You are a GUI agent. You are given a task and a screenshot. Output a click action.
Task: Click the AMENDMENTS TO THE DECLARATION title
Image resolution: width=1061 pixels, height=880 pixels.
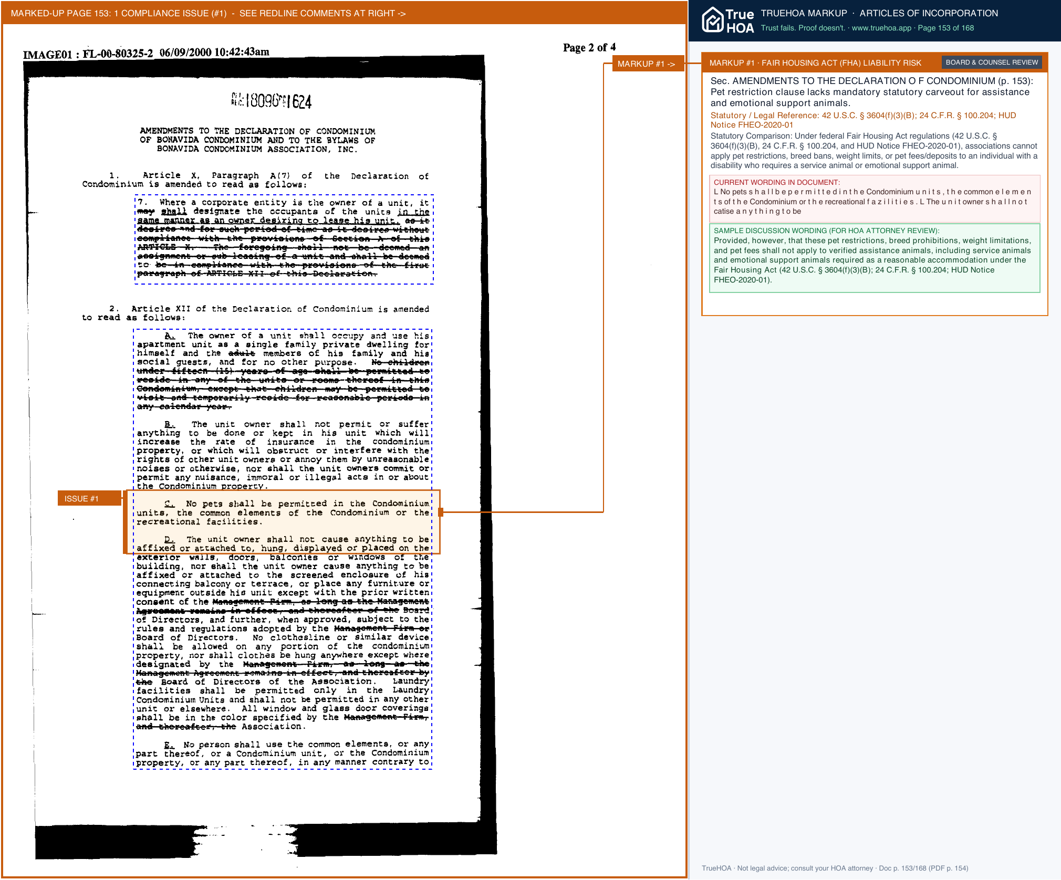click(257, 140)
